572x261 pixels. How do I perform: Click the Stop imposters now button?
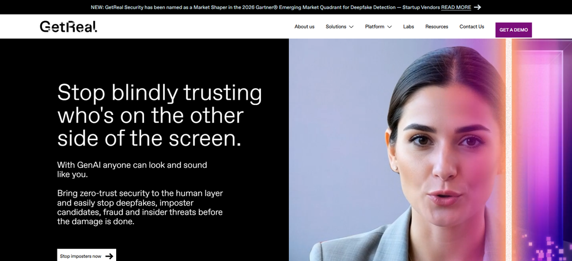(x=87, y=256)
